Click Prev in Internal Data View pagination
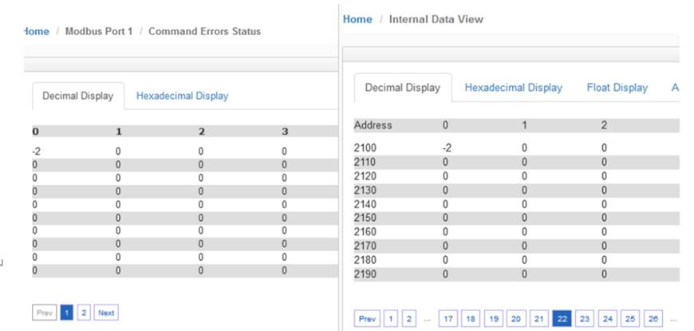The image size is (694, 331). (367, 319)
